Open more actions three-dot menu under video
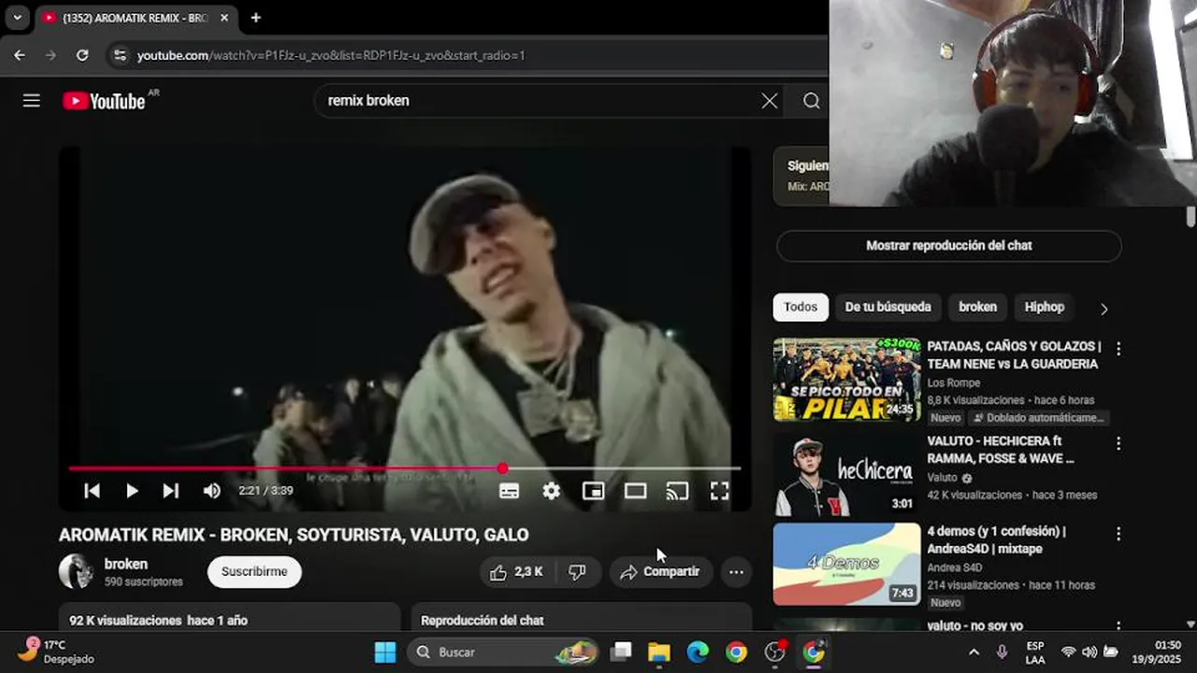1197x673 pixels. point(736,572)
